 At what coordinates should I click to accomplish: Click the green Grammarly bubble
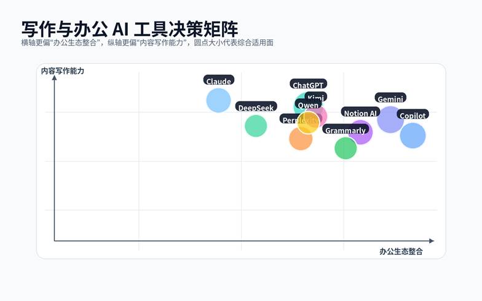coord(346,148)
